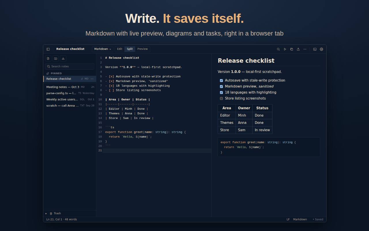Image resolution: width=369 pixels, height=231 pixels.
Task: Click Markdown language in the status bar
Action: [300, 219]
